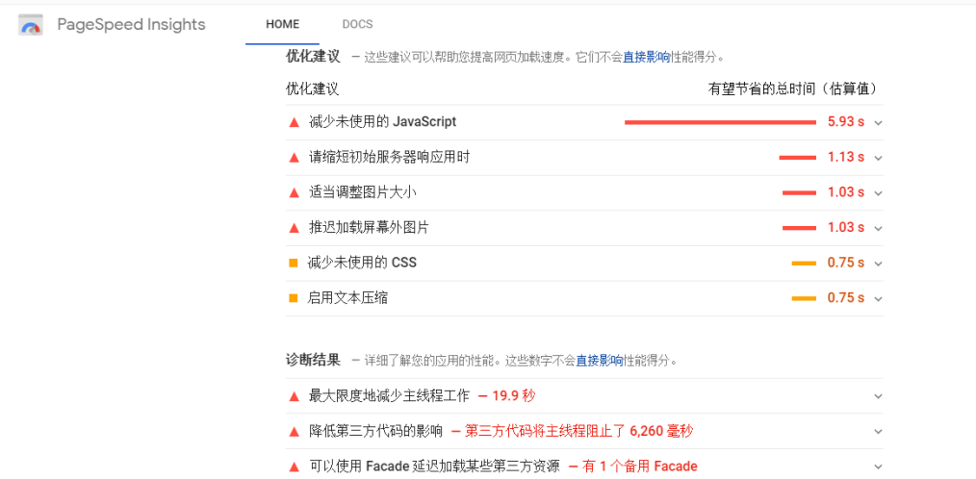Expand the Facade 延迟加载 audit chevron
Image resolution: width=976 pixels, height=479 pixels.
pos(878,466)
